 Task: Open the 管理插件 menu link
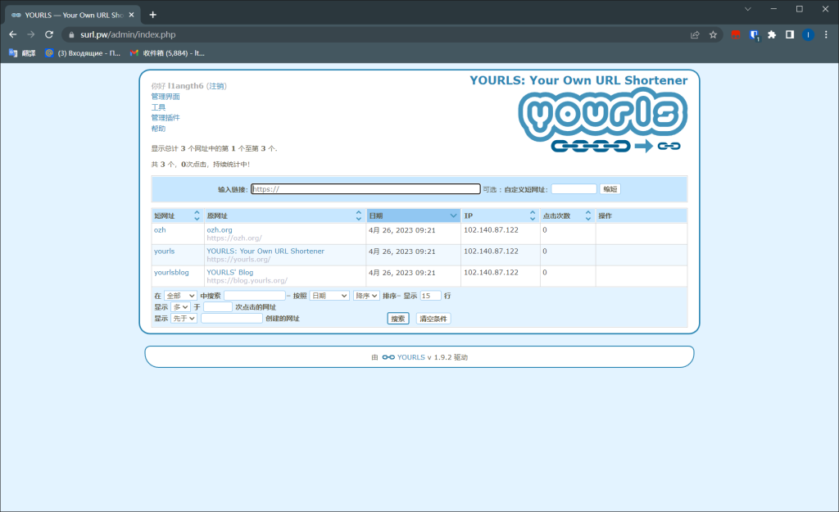[x=165, y=118]
